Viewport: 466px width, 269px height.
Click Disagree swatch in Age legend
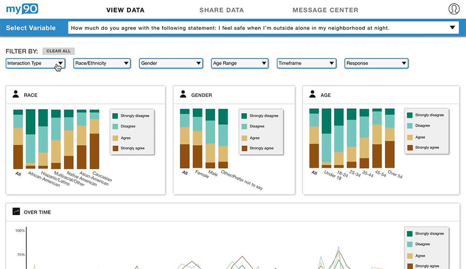pos(410,126)
